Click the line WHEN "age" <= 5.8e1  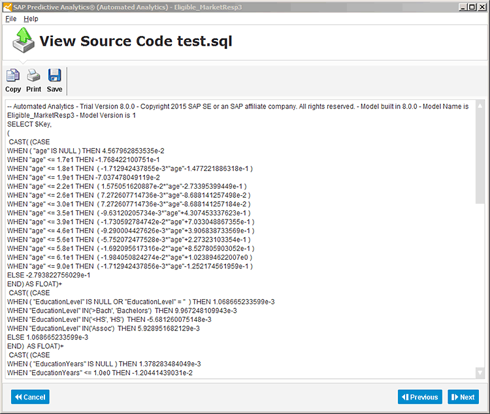131,248
